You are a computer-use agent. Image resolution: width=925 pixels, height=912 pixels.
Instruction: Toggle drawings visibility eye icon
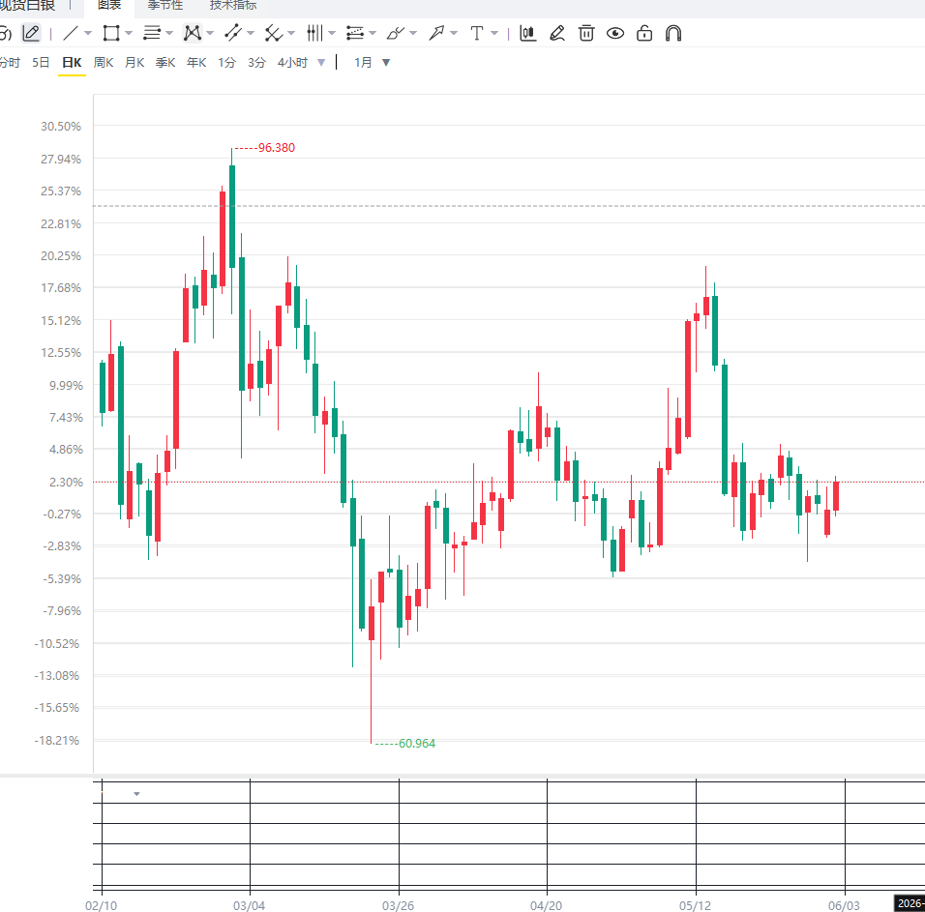615,33
